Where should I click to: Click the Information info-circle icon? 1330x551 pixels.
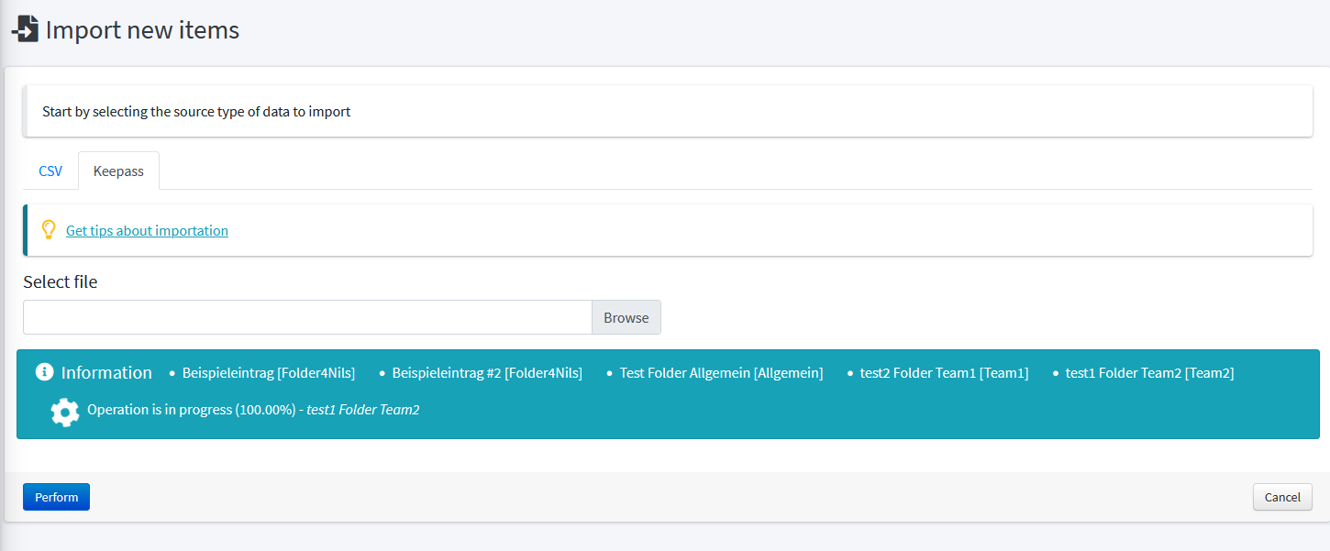coord(45,372)
